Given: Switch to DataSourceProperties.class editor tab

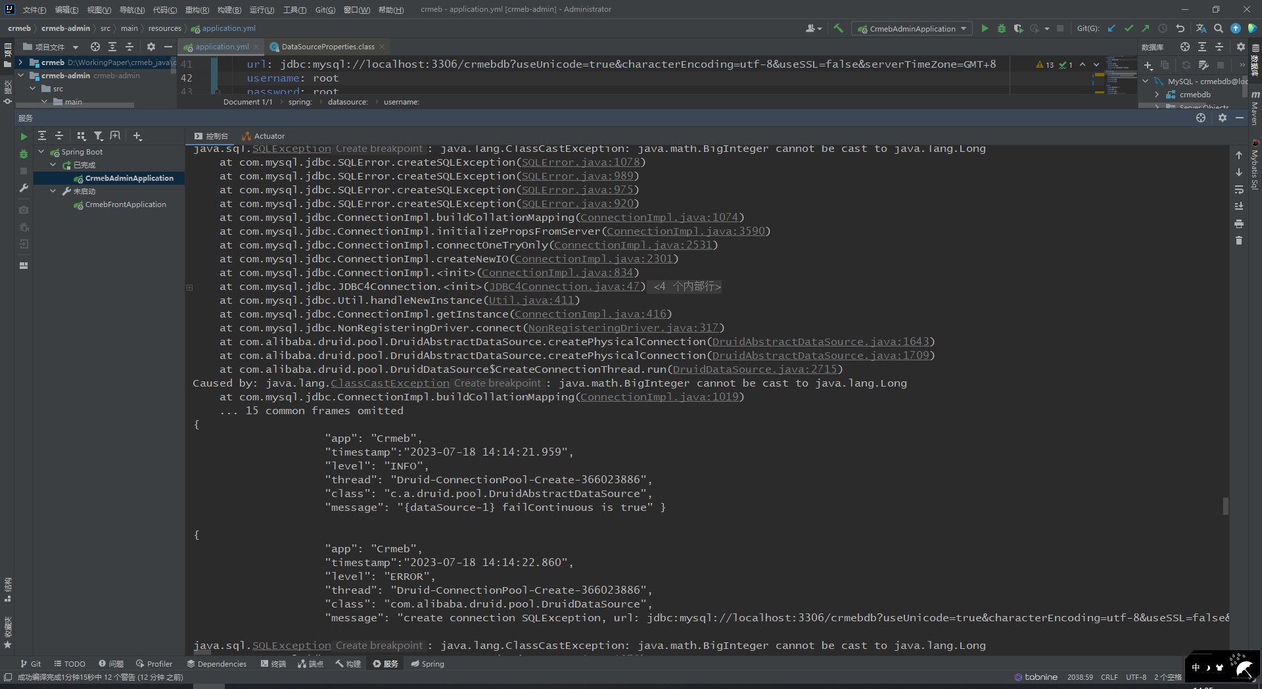Looking at the screenshot, I should click(328, 47).
